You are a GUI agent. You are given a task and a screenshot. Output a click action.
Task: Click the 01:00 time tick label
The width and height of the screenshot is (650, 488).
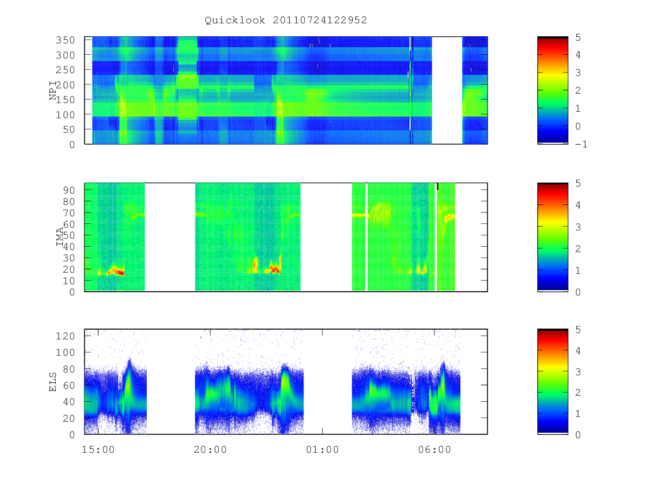click(322, 450)
